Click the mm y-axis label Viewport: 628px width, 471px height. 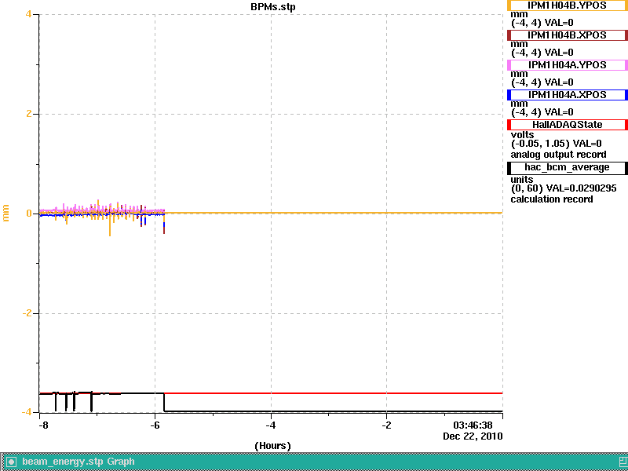click(5, 213)
